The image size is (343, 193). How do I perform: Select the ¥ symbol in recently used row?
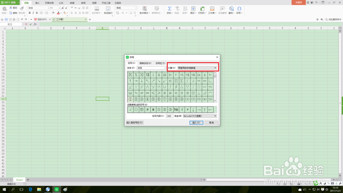click(153, 109)
